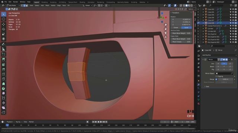This screenshot has height=133, width=238.
Task: Open the viewport Options dropdown
Action: tap(192, 9)
